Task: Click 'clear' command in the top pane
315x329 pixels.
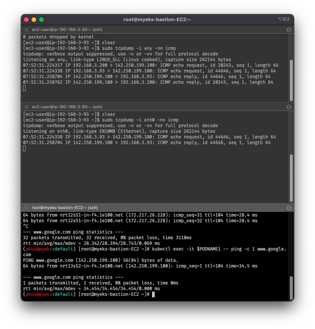Action: (108, 43)
